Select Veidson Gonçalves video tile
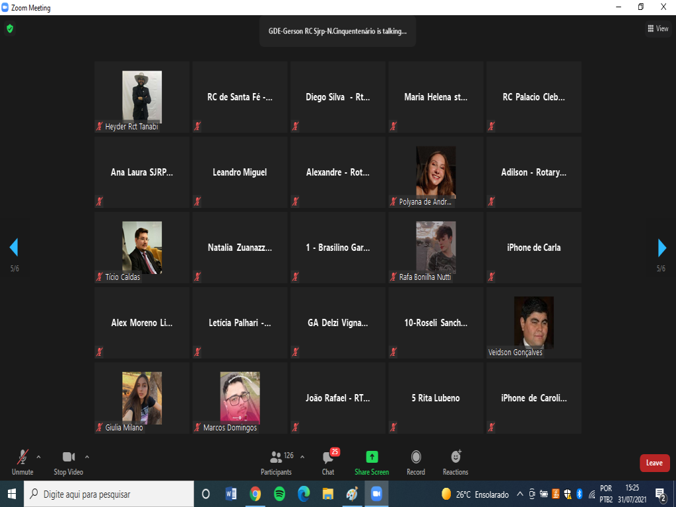676x507 pixels. point(533,323)
